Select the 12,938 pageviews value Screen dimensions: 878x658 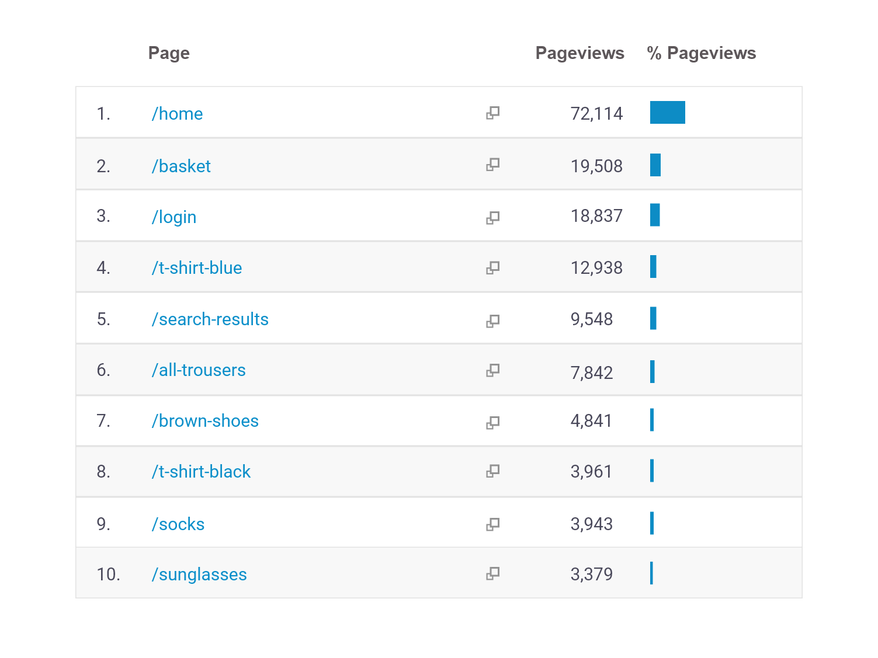(596, 268)
